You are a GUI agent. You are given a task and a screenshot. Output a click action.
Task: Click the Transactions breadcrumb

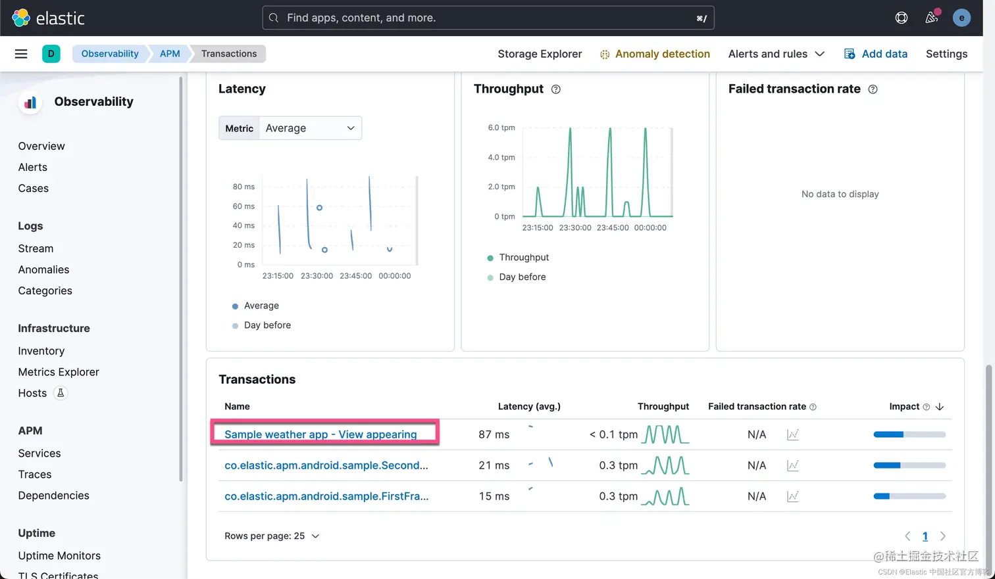(x=229, y=54)
